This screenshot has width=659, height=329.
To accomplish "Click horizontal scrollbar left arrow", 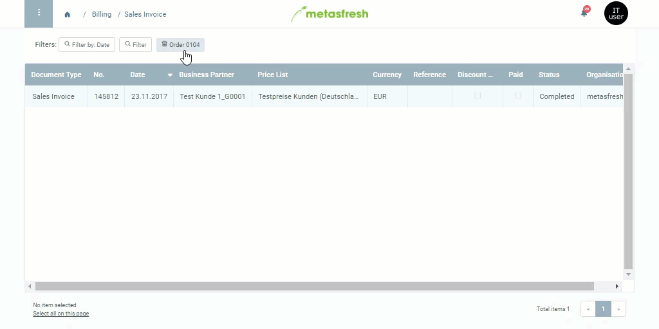I will point(30,286).
